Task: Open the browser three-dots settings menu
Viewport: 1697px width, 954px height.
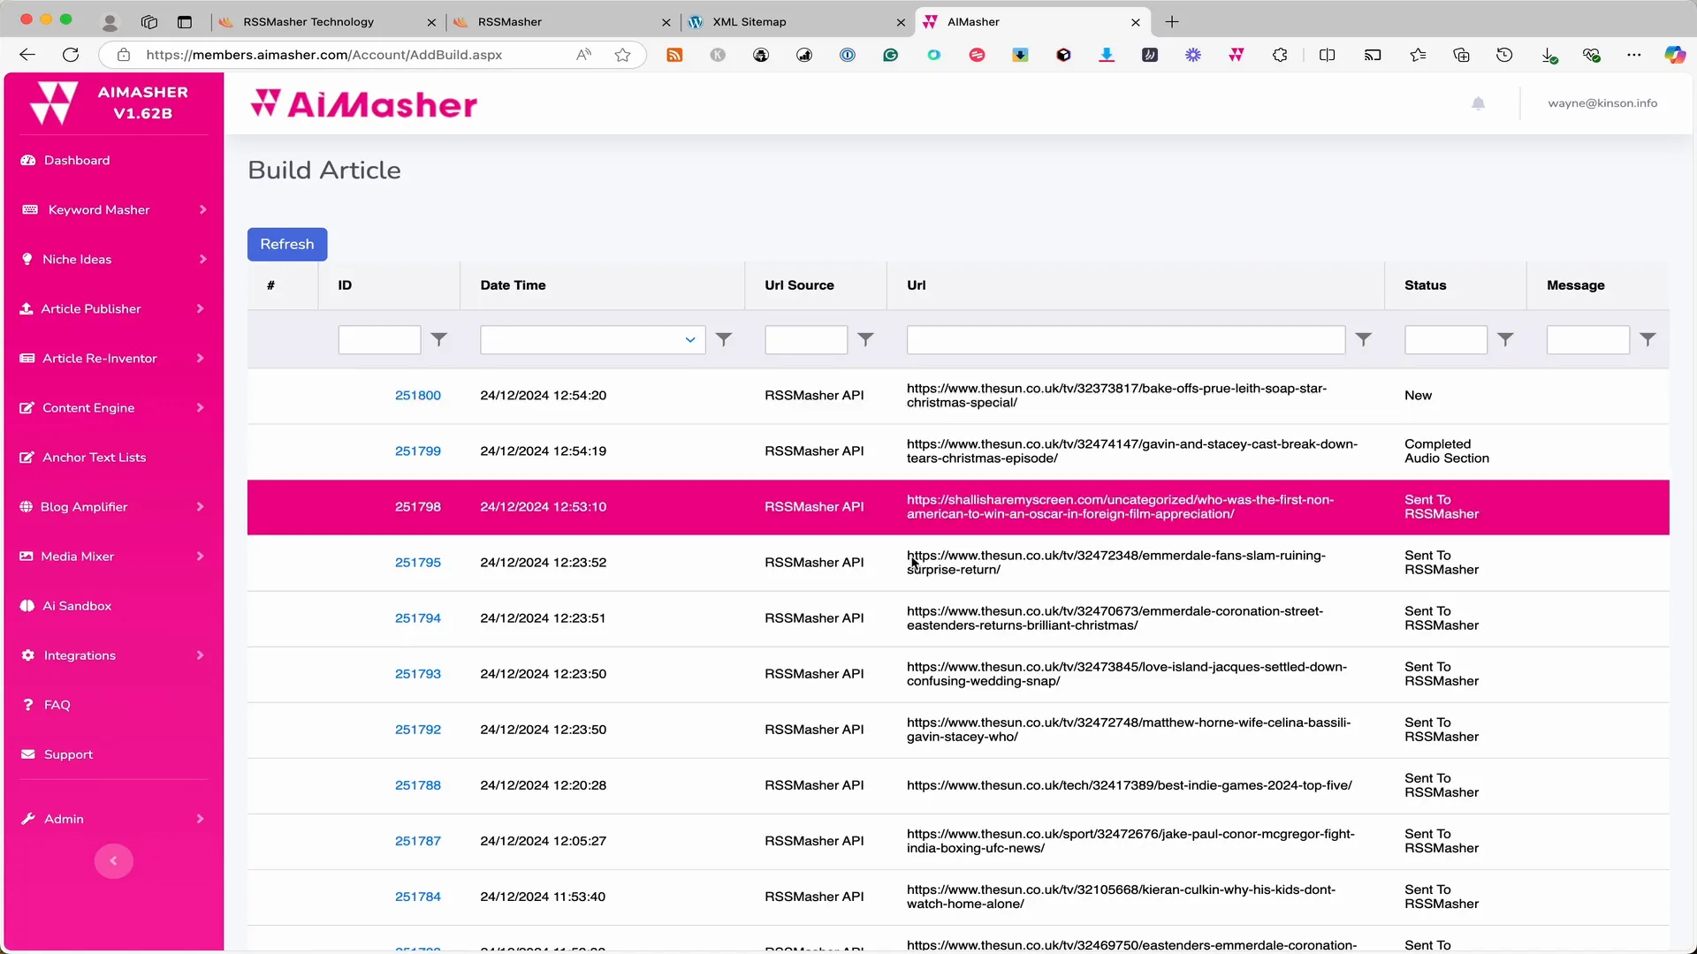Action: (x=1633, y=55)
